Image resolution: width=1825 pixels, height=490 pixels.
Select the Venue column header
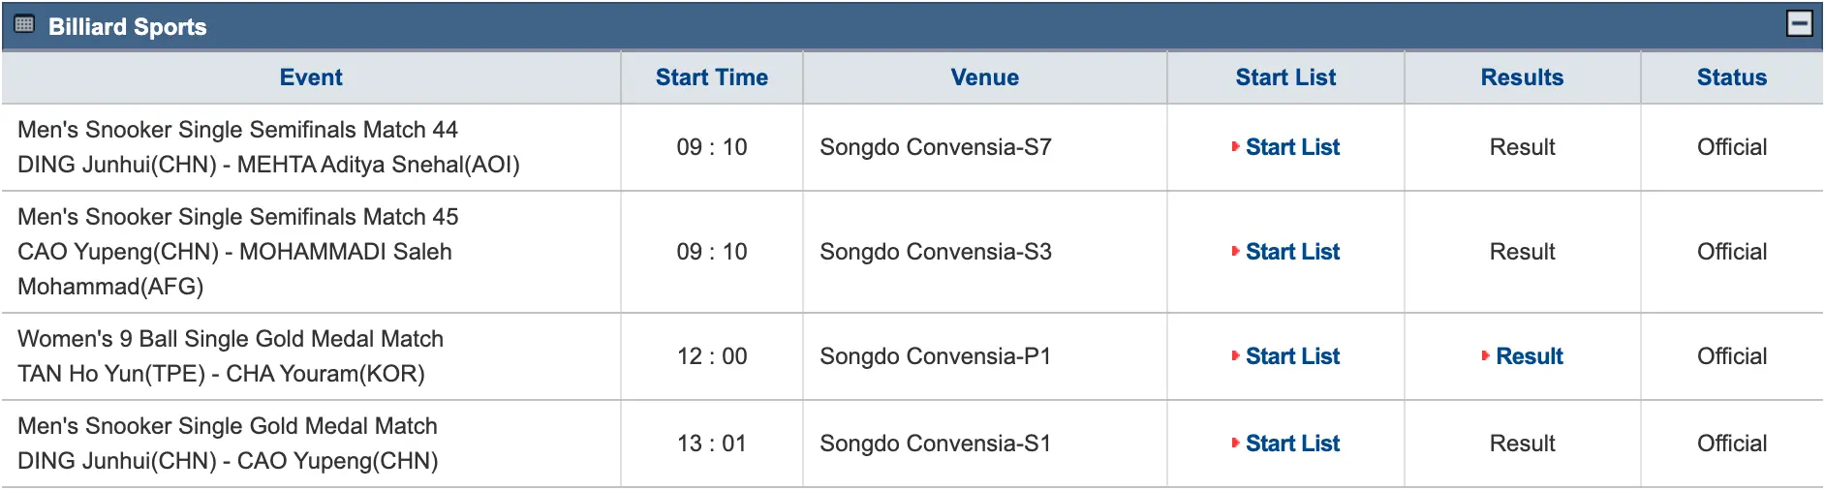[985, 77]
